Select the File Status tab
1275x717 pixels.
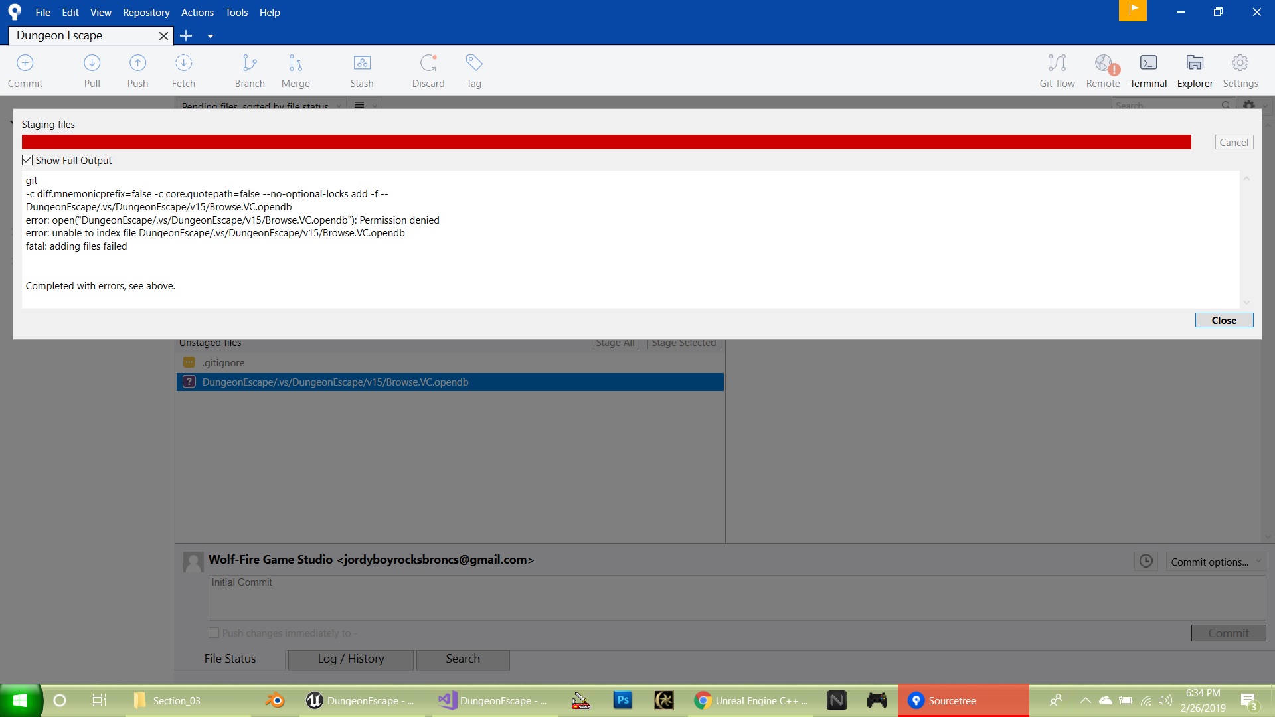pos(230,659)
